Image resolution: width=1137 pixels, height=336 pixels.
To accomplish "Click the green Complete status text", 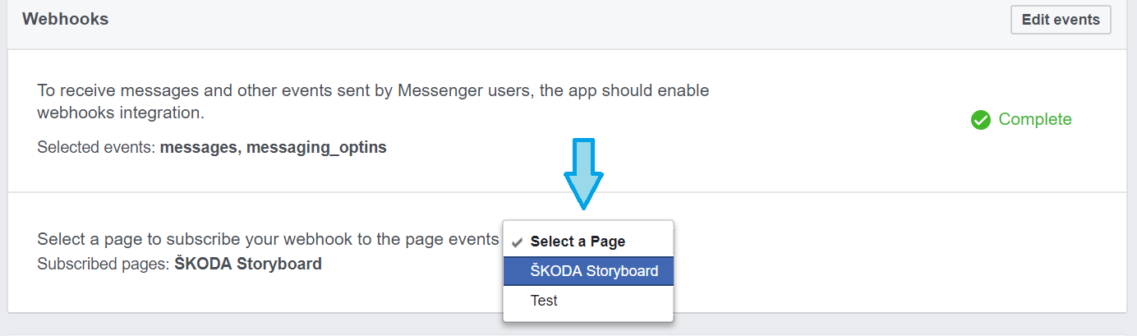I will tap(1035, 120).
